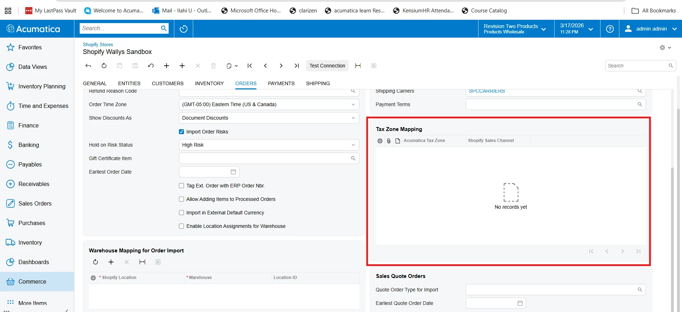Viewport: 682px width, 312px height.
Task: Click the Cancel undo icon in toolbar
Action: (151, 66)
